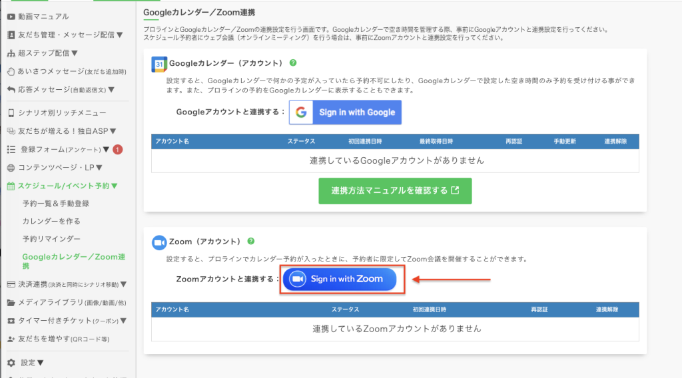Screen dimensions: 682x378
Task: Open the 連携方法マニュアルを確認する manual button
Action: tap(395, 190)
